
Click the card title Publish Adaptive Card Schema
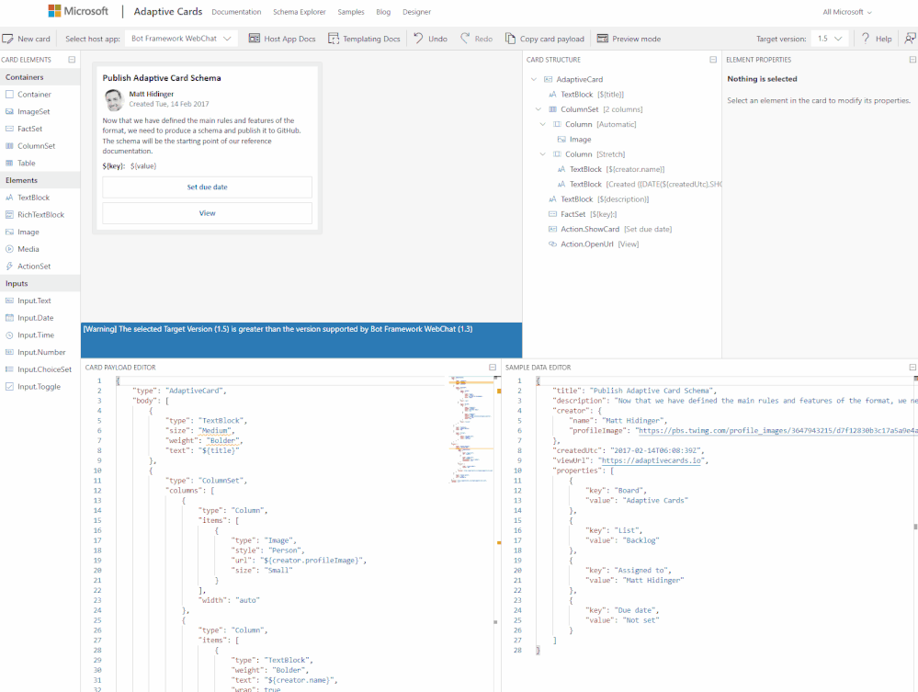click(162, 78)
